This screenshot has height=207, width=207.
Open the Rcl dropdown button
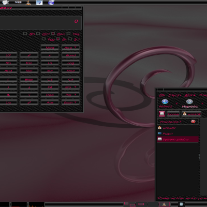tap(70, 95)
